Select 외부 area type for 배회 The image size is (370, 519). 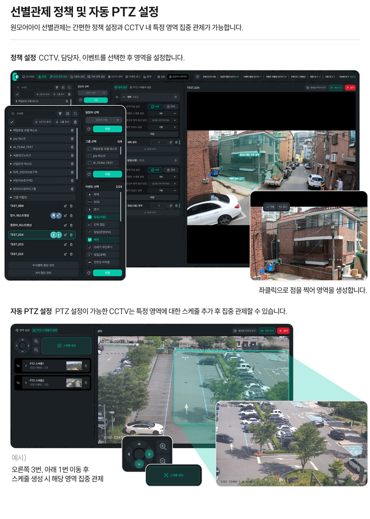click(x=171, y=106)
